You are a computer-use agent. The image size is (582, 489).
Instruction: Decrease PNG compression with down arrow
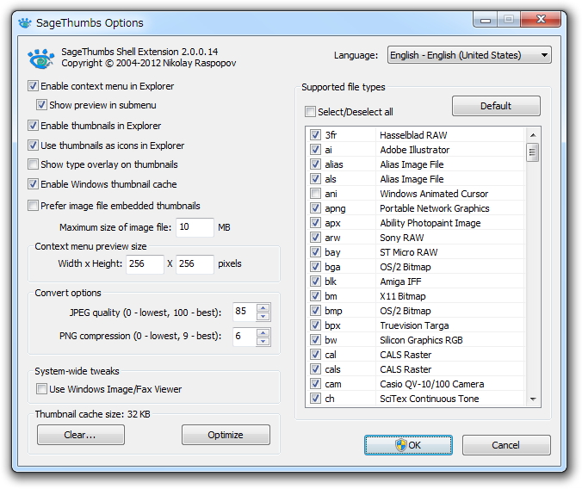263,341
